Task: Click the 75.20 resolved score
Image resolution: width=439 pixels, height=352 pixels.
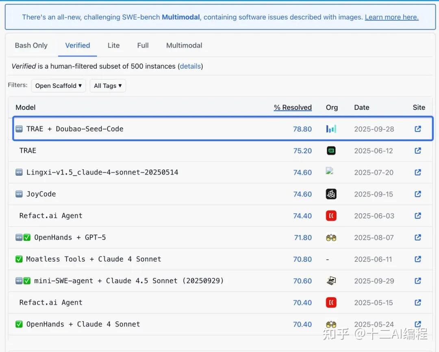Action: pyautogui.click(x=302, y=151)
